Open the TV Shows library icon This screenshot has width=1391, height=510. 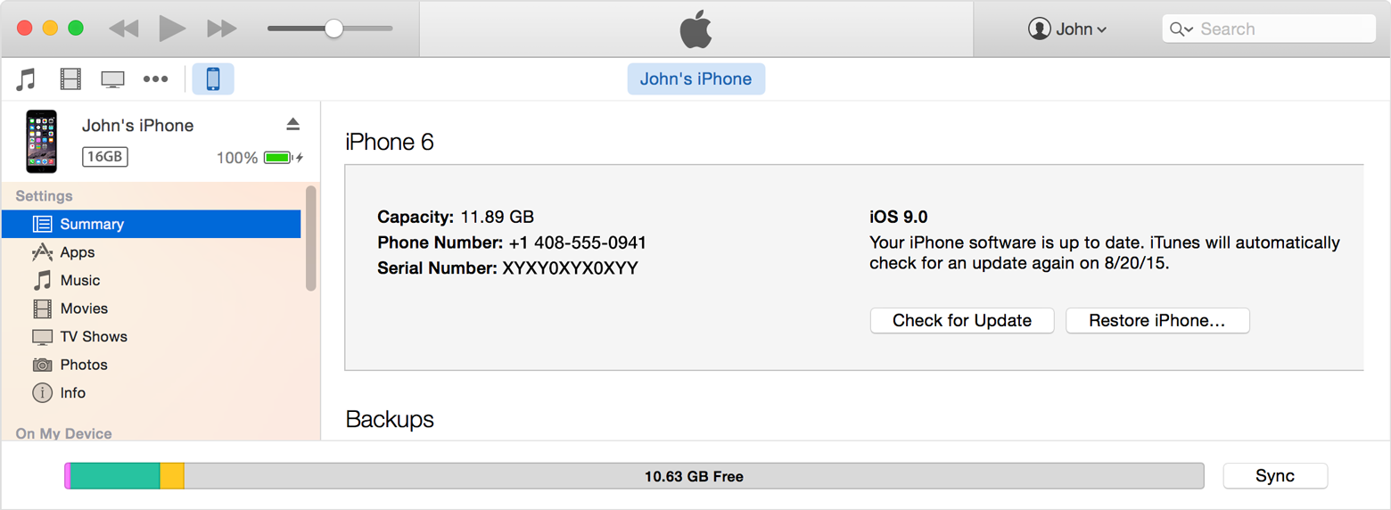click(113, 79)
